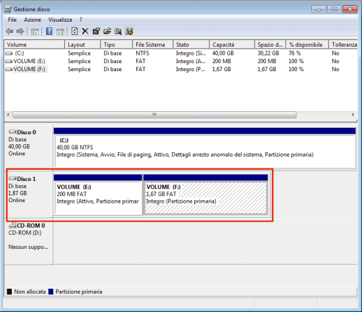Click the Disco 0 disk label
362x312 pixels.
pyautogui.click(x=26, y=132)
